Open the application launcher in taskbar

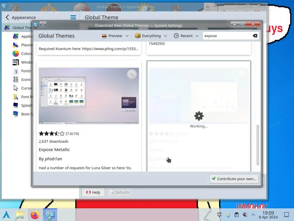[7, 215]
